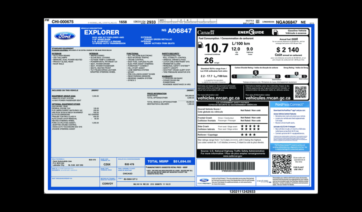Click the TOTAL OPTIONS/OTHER 3,890.00 row
Image resolution: width=362 pixels, height=212 pixels.
170,98
